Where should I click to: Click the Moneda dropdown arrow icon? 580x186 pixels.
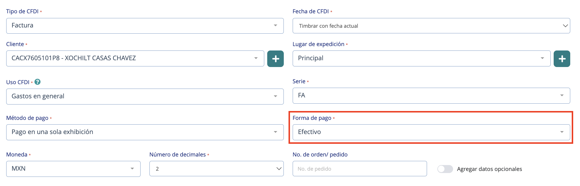pos(132,169)
